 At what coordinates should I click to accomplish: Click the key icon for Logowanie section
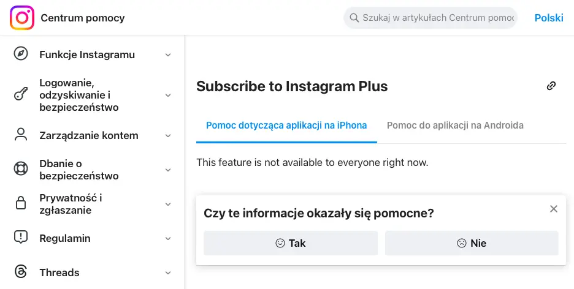21,95
